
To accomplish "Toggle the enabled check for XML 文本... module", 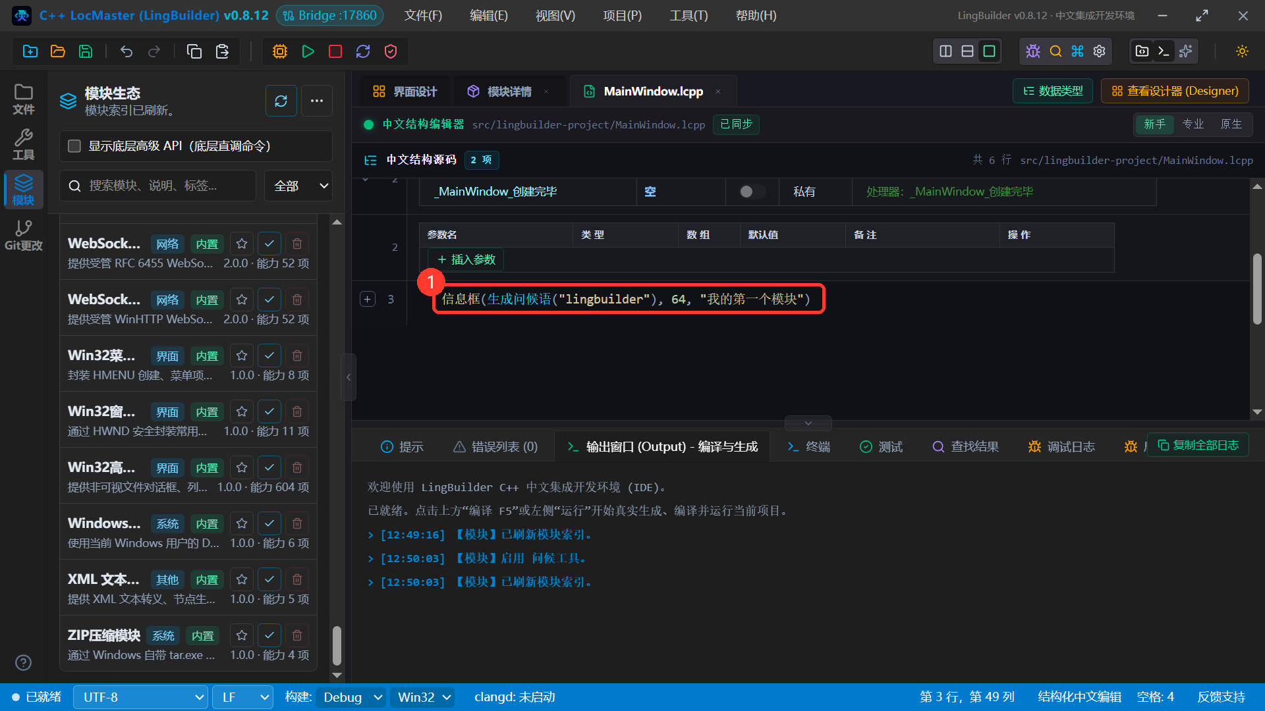I will (269, 579).
